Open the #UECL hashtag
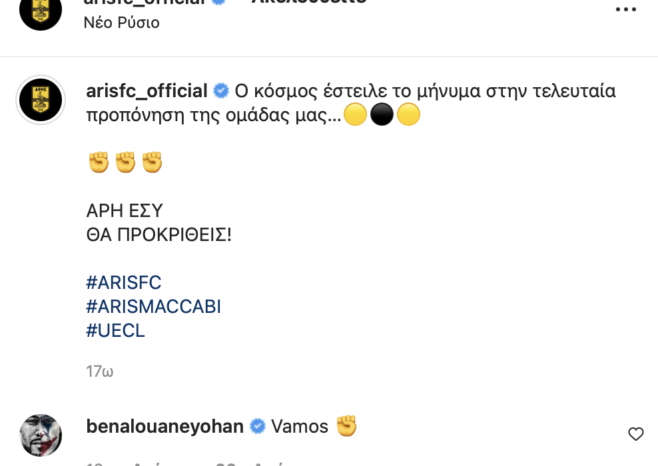Viewport: 658px width, 466px height. [115, 330]
